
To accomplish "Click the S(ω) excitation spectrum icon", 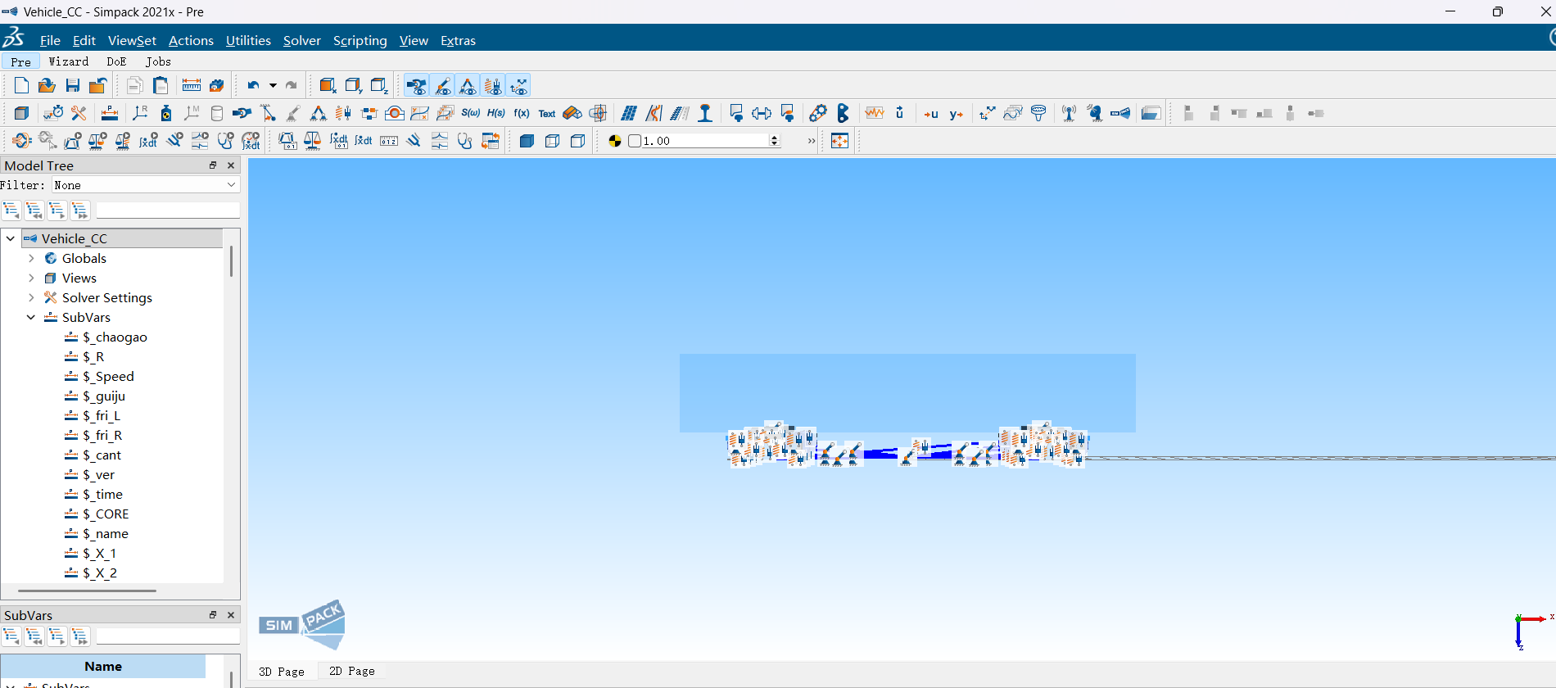I will click(x=471, y=113).
